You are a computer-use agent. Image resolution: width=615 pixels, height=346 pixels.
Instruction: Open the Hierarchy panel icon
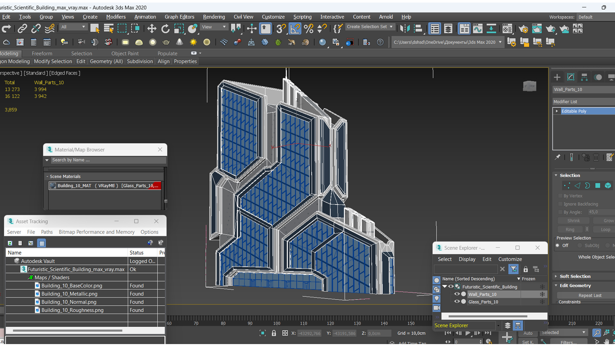click(x=584, y=77)
